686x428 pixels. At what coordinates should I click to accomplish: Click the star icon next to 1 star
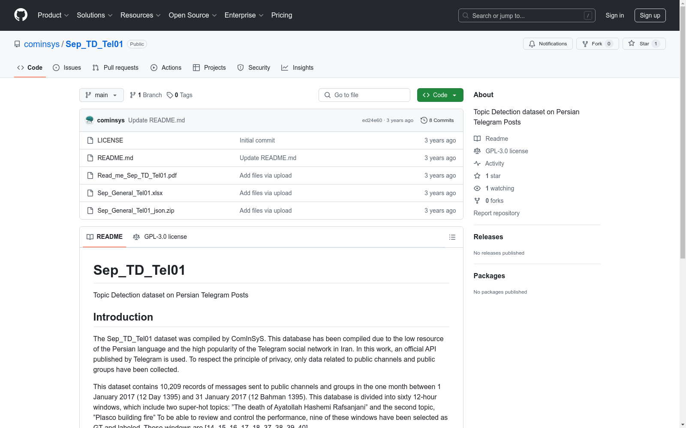(x=477, y=176)
